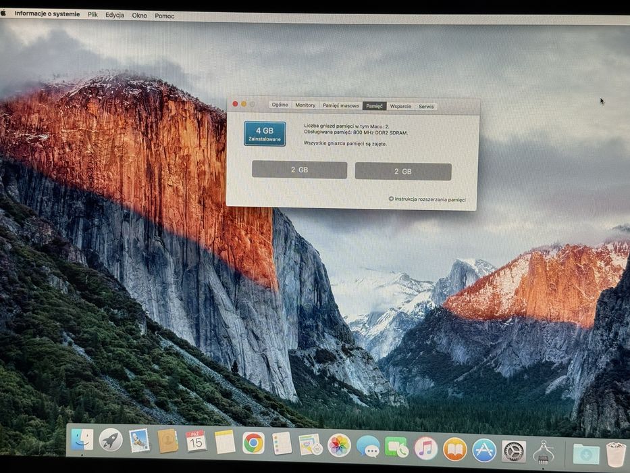Select the Pamięć tab
630x473 pixels.
[375, 106]
